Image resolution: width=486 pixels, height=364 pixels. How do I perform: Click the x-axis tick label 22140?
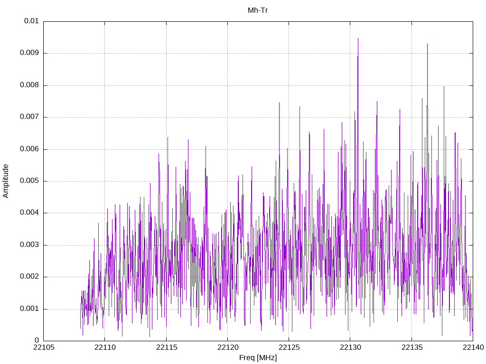click(473, 347)
